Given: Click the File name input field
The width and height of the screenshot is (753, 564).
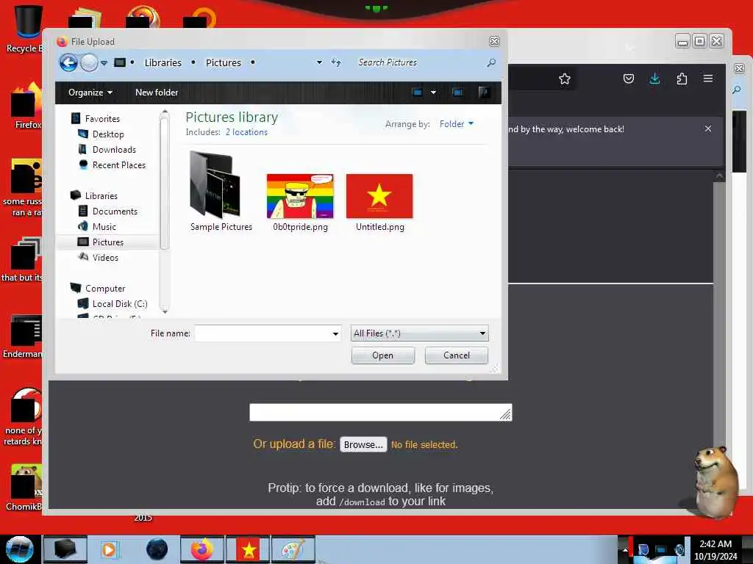Looking at the screenshot, I should (x=263, y=333).
